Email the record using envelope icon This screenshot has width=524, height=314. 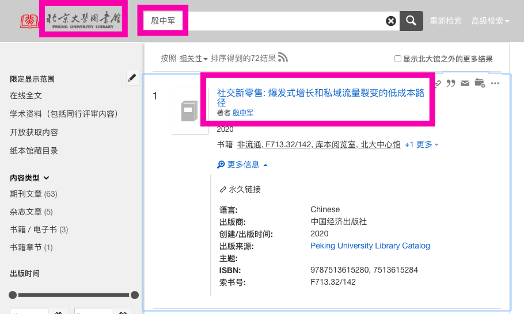pos(465,83)
